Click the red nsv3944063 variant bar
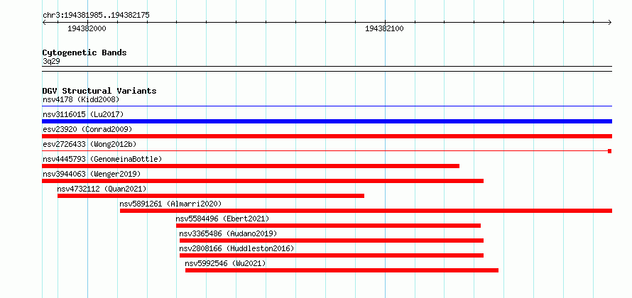 (263, 181)
